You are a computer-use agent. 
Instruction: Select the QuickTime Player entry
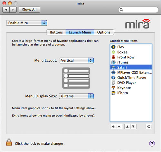[131, 78]
